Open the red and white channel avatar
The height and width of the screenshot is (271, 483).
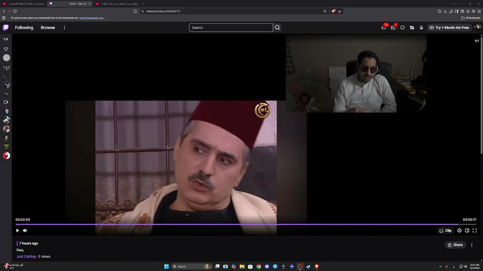[6, 155]
